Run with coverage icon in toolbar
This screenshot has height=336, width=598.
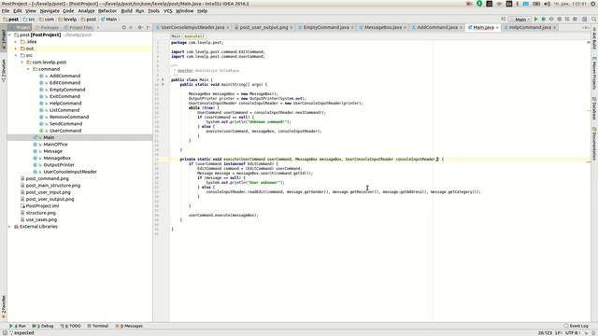coord(551,19)
